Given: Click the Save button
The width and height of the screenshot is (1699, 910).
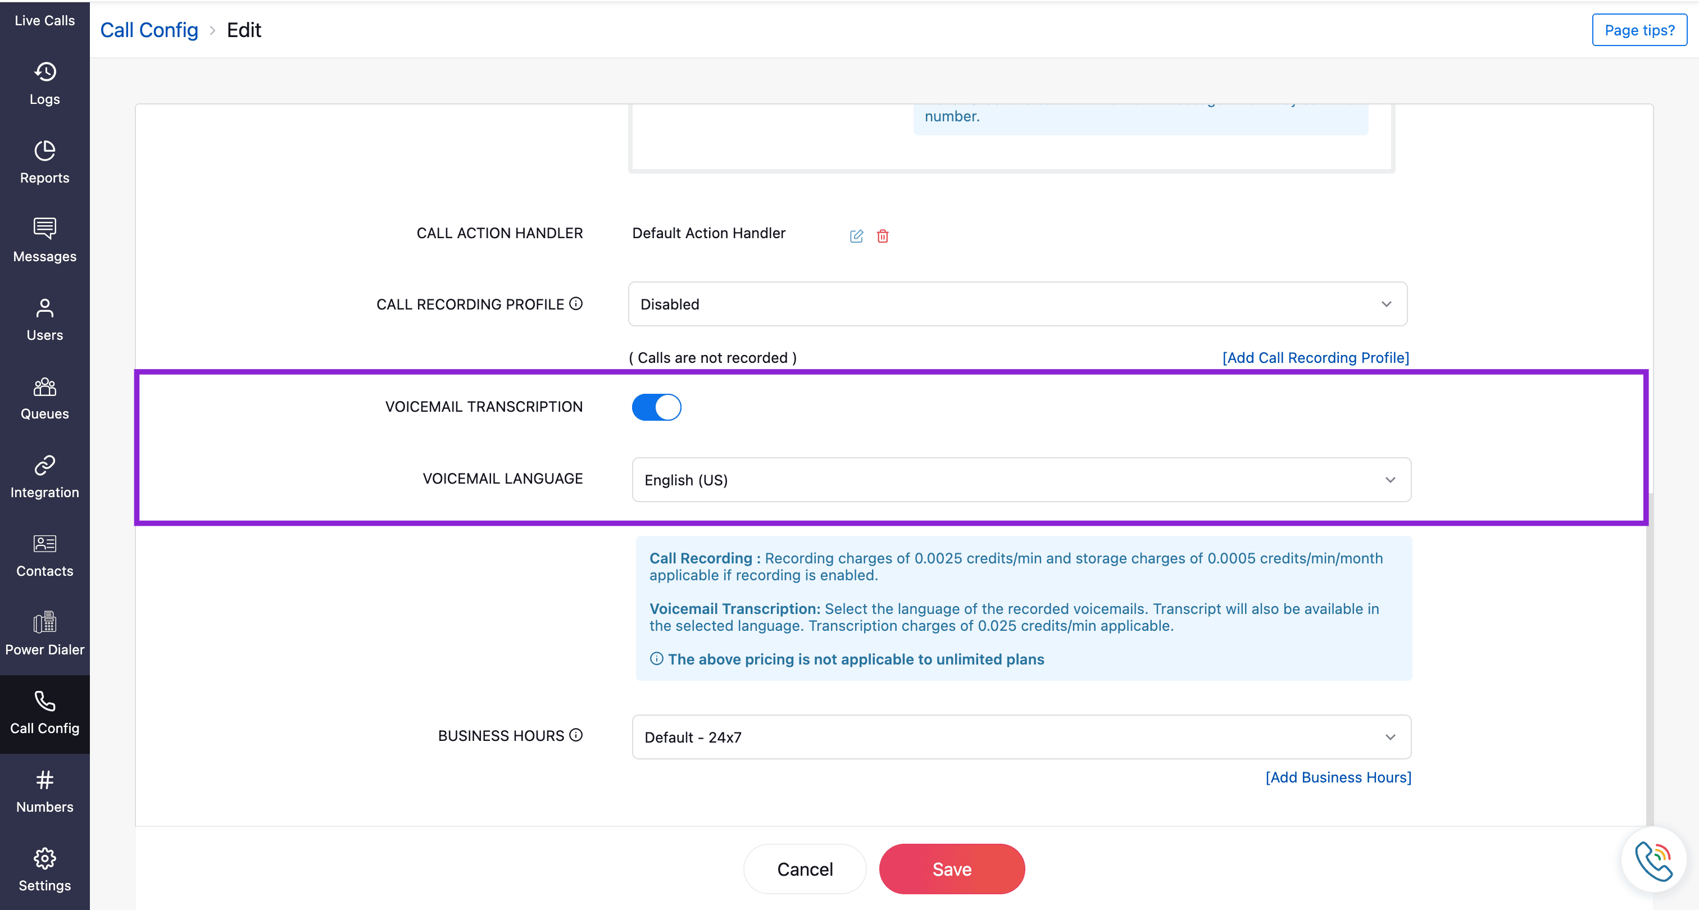Looking at the screenshot, I should click(x=951, y=868).
